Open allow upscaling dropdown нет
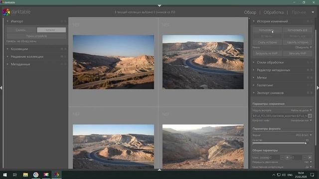The image size is (319, 179). click(308, 162)
